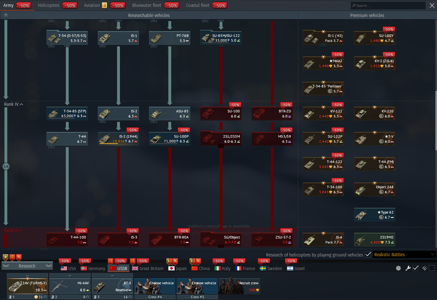Select the Type 62 premium card
Image resolution: width=437 pixels, height=300 pixels.
click(x=375, y=215)
